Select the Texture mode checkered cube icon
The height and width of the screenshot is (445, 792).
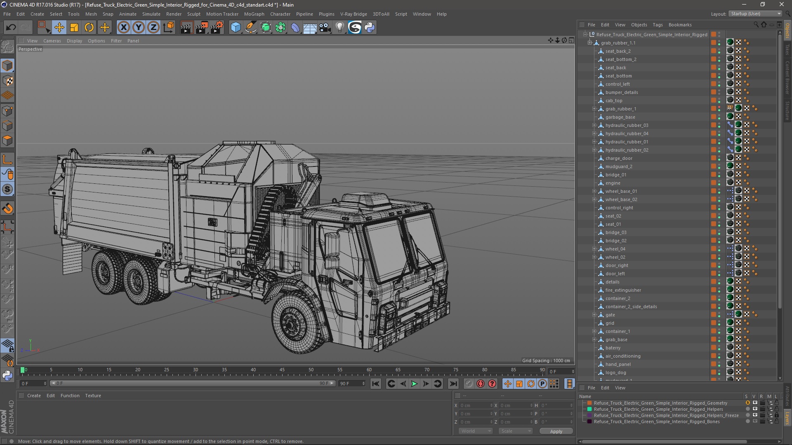click(x=7, y=81)
